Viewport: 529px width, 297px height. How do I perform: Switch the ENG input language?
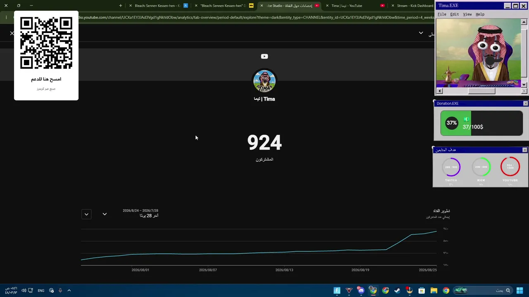[41, 290]
